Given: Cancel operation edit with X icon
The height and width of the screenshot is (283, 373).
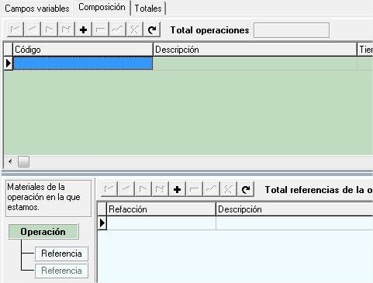Looking at the screenshot, I should 134,29.
